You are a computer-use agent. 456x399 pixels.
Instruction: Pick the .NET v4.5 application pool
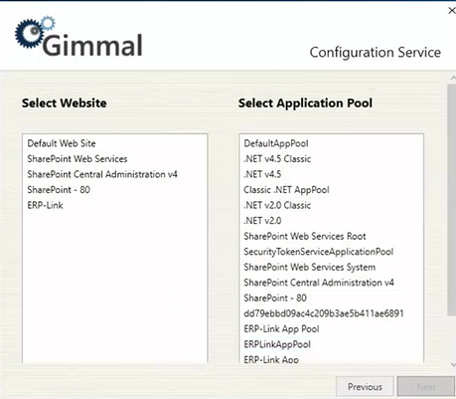coord(262,174)
